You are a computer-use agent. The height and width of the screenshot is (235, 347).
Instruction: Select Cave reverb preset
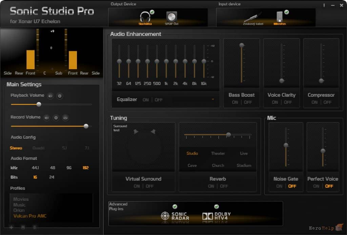pyautogui.click(x=192, y=165)
